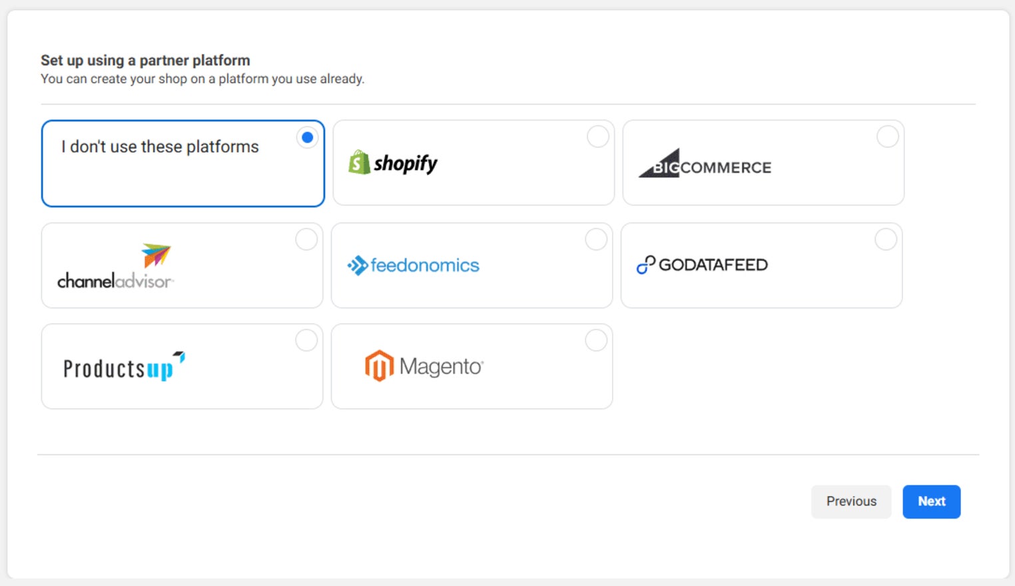This screenshot has width=1015, height=586.
Task: Click the "Set up using a partner platform" heading
Action: point(145,61)
